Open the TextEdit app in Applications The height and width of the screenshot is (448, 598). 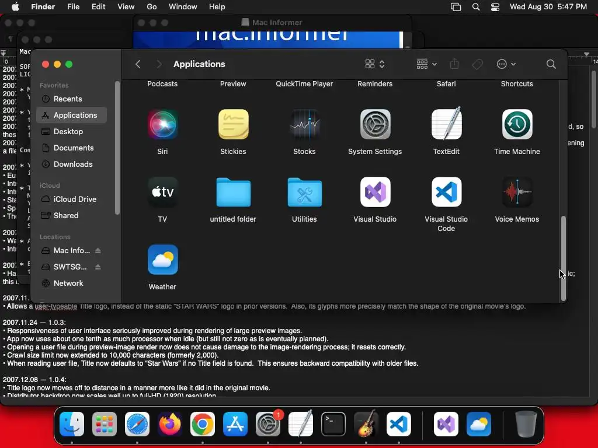[x=446, y=124]
